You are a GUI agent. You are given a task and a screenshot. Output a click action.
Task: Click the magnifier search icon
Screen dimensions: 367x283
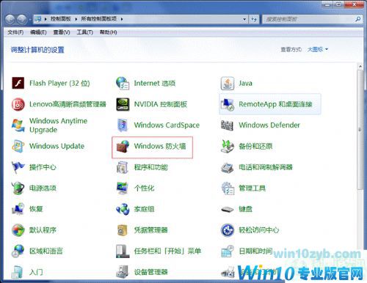click(x=358, y=19)
